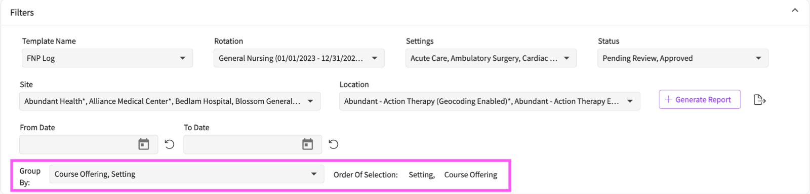Open the From Date calendar picker
This screenshot has width=810, height=194.
point(144,144)
